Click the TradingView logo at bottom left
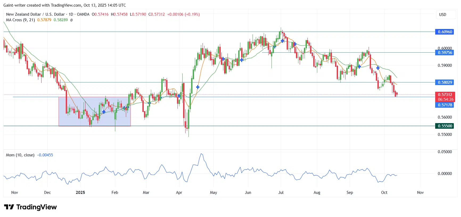461x217 pixels. (30, 207)
